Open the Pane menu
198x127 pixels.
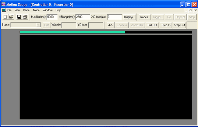27,10
